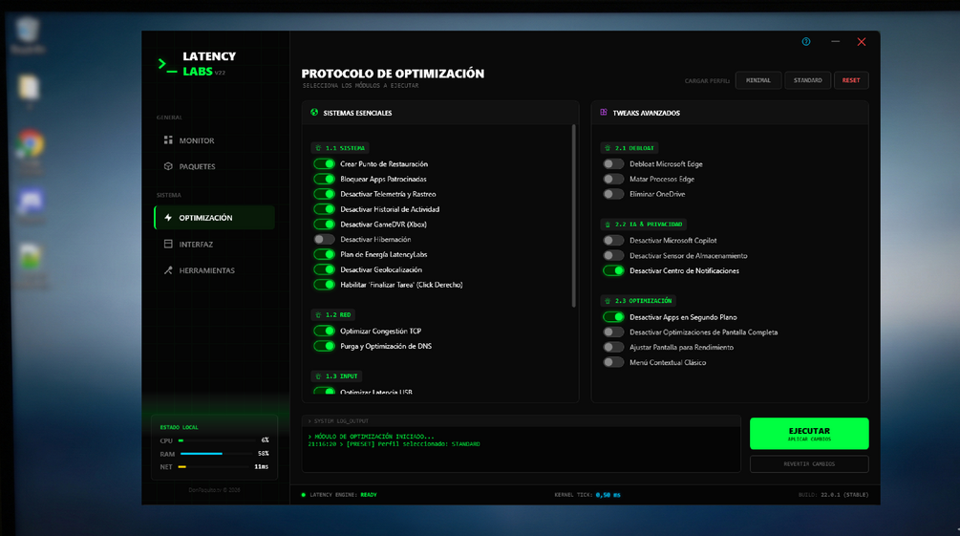This screenshot has height=536, width=960.
Task: Click the Sistemas Esenciales header icon
Action: tap(314, 113)
